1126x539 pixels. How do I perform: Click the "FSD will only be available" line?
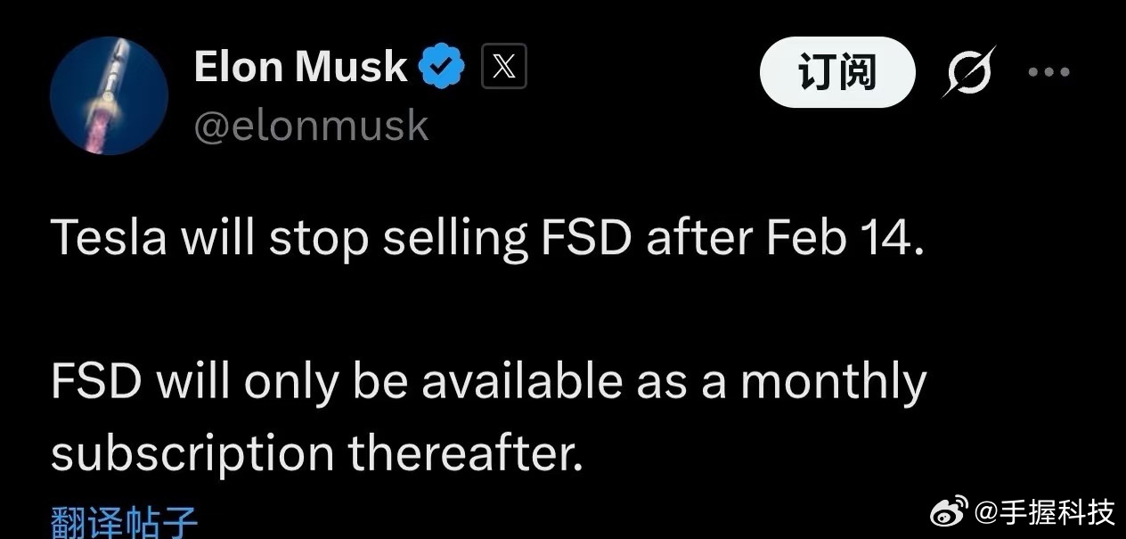point(488,381)
